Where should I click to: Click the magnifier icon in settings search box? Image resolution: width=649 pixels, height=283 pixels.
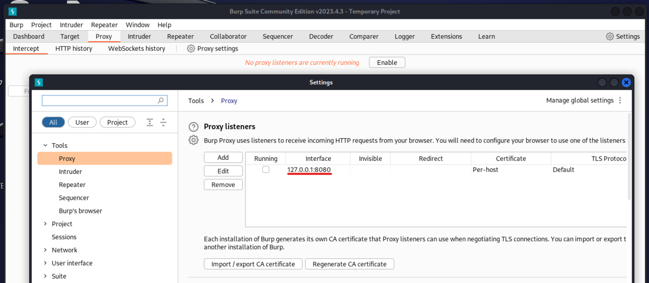click(161, 100)
